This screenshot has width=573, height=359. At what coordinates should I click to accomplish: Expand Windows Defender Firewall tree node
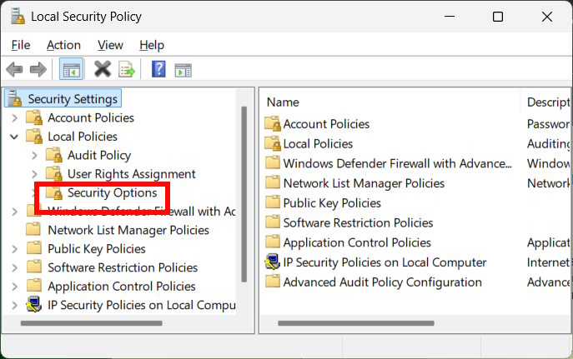15,212
